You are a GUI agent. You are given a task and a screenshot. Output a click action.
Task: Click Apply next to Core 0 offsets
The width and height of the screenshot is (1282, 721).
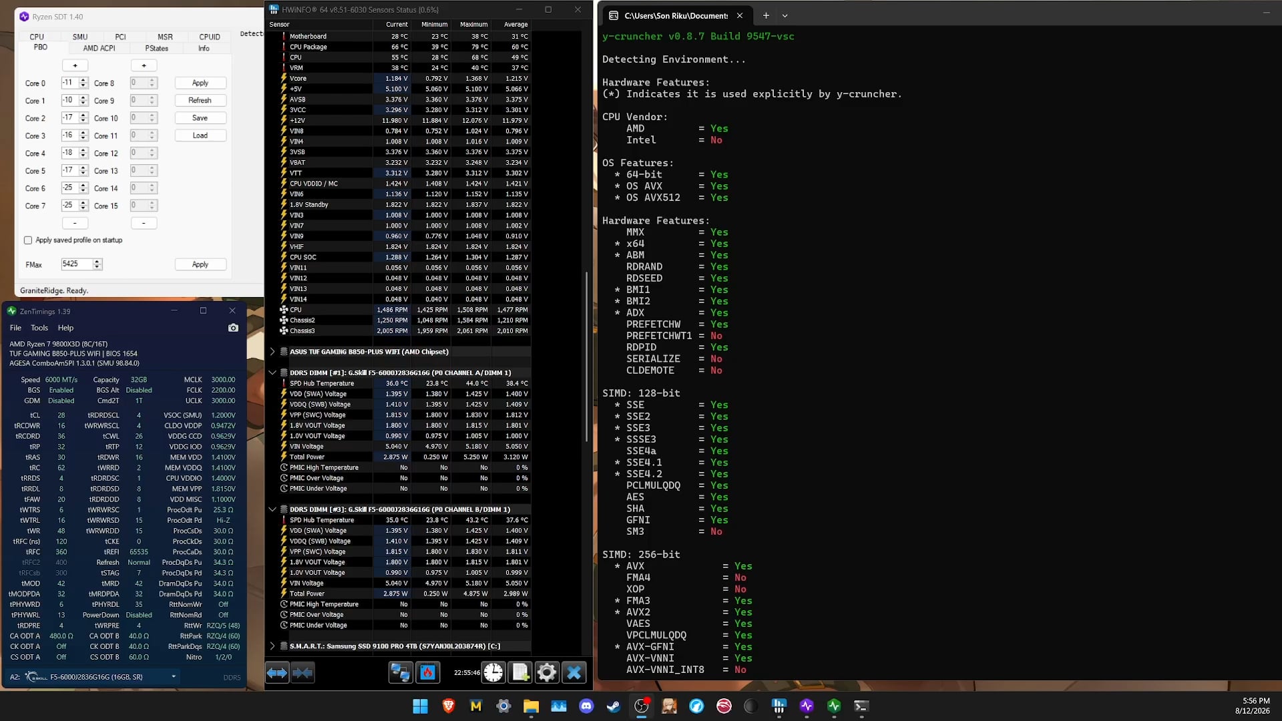point(200,83)
